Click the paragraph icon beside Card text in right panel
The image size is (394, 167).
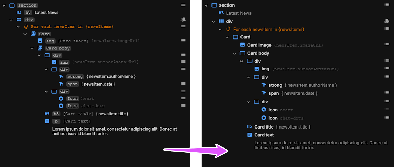pyautogui.click(x=249, y=135)
